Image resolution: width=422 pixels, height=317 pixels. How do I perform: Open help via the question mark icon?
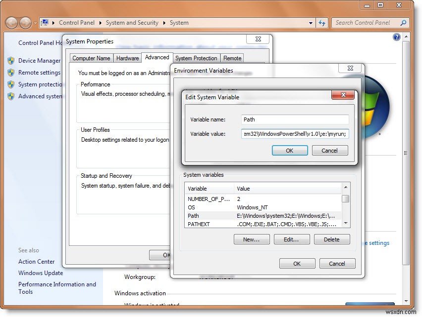pyautogui.click(x=396, y=37)
